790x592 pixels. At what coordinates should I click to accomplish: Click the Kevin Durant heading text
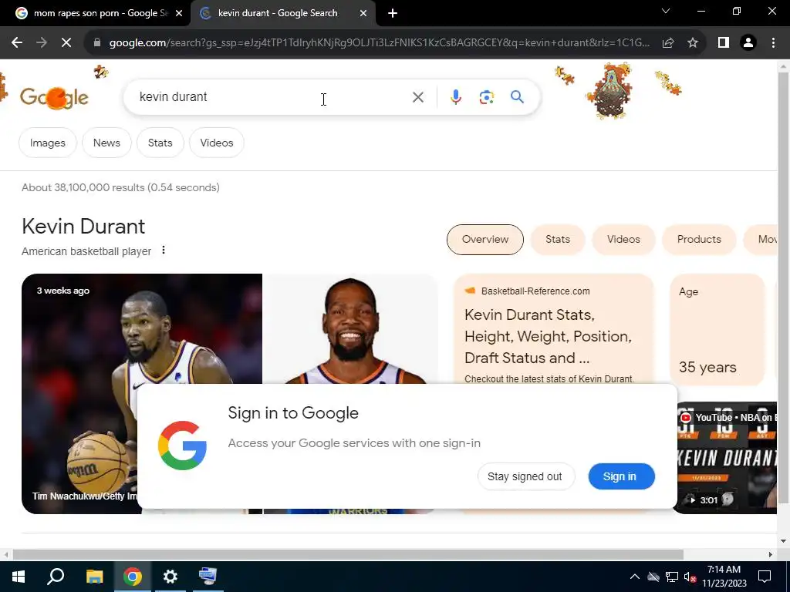pyautogui.click(x=83, y=227)
